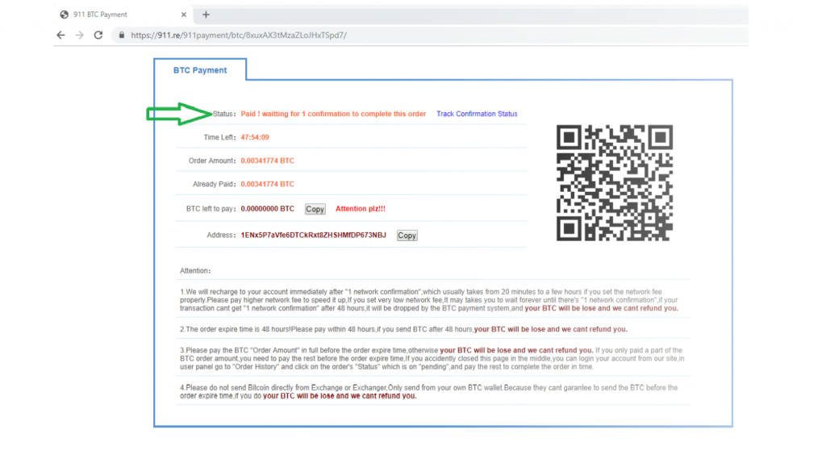Click the Paid waiting for 1 confirmation status text
This screenshot has width=826, height=467.
pyautogui.click(x=333, y=114)
